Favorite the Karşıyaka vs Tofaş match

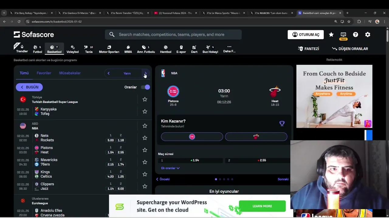click(145, 111)
